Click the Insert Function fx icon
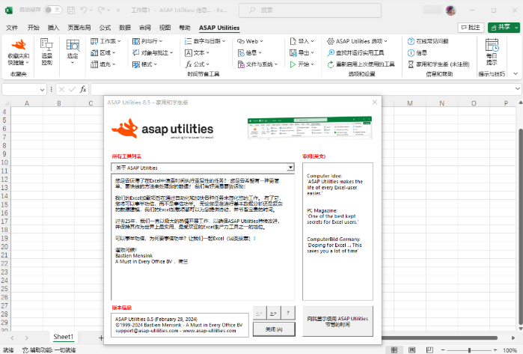The image size is (523, 354). (x=83, y=89)
